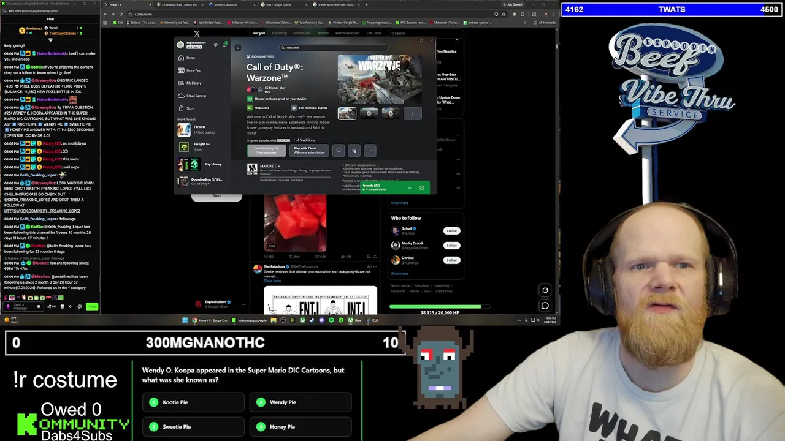Click browser back arrow
Image resolution: width=785 pixels, height=441 pixels.
point(106,14)
